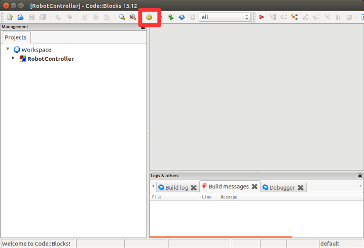Screen dimensions: 364x248
Task: Click the Open file folder icon
Action: (21, 17)
